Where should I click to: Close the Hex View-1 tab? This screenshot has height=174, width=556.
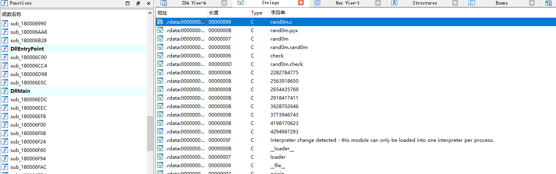pos(378,3)
